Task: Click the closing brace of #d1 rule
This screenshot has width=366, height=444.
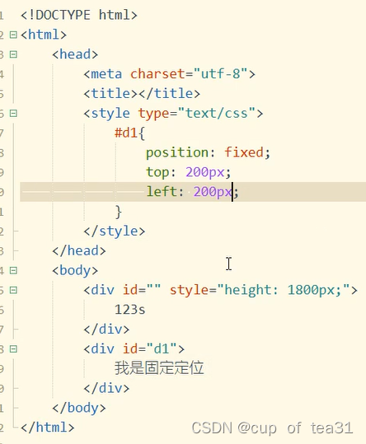Action: (119, 212)
